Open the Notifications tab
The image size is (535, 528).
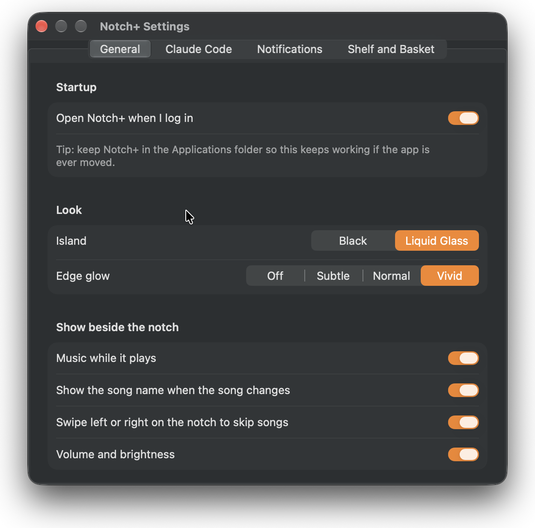[290, 49]
